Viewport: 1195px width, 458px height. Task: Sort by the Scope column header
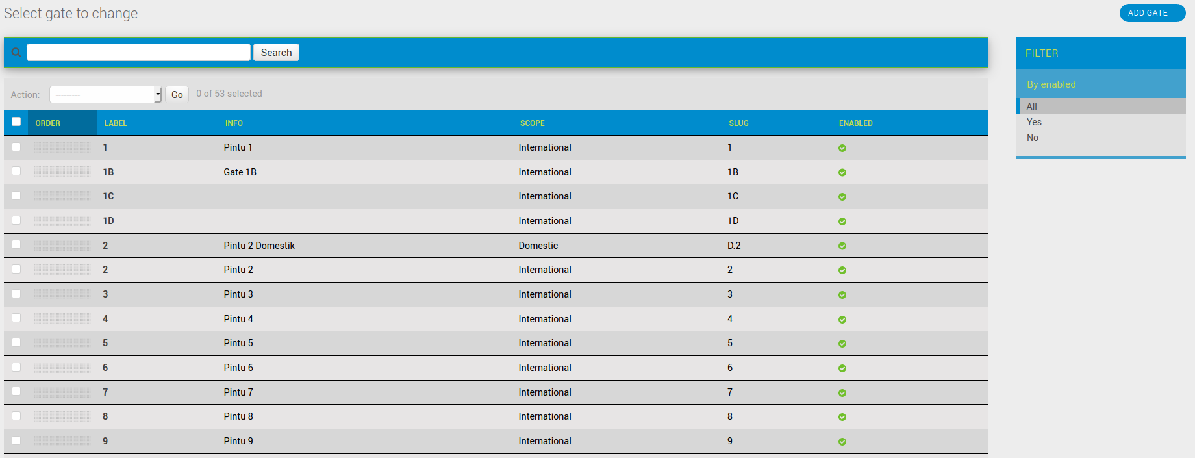(532, 123)
